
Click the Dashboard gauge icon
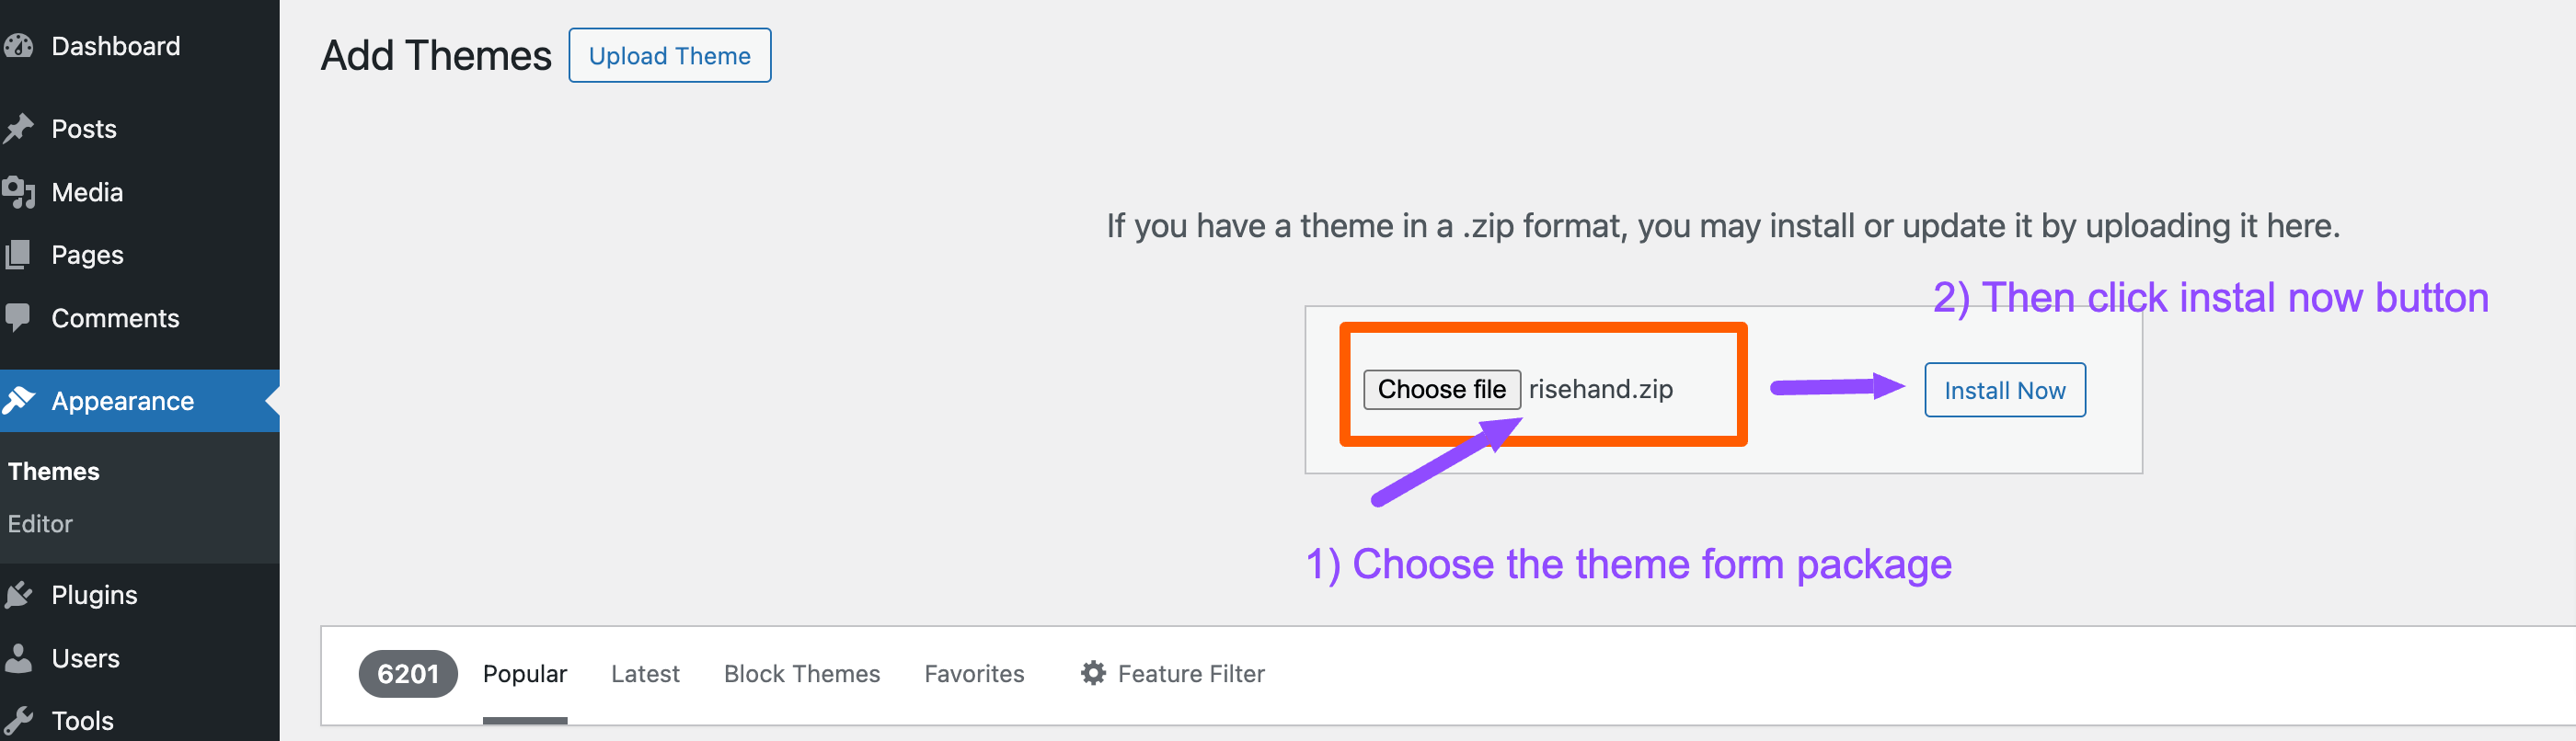18,46
